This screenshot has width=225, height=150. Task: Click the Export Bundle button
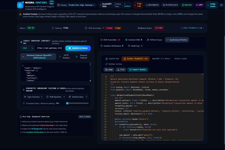[138, 70]
